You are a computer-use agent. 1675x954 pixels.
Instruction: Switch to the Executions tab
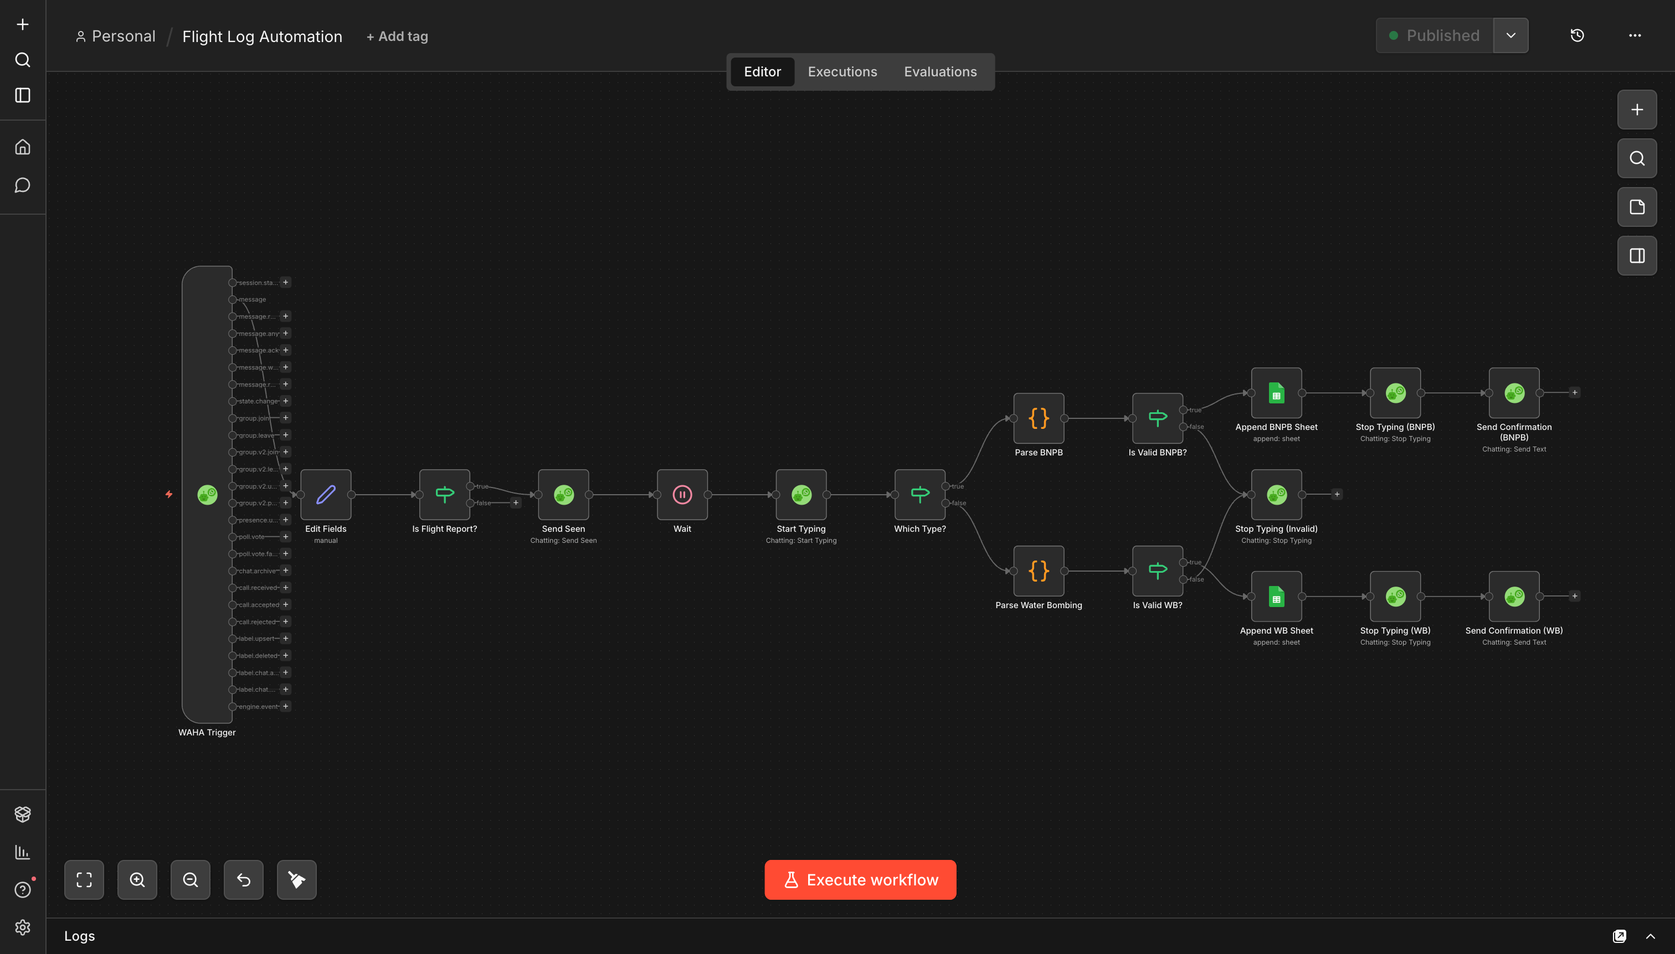click(842, 72)
